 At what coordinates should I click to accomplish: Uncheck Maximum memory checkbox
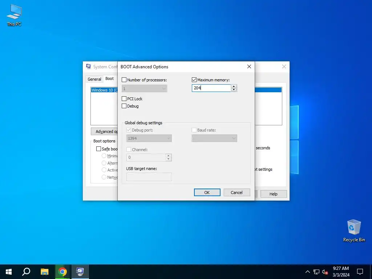coord(194,80)
